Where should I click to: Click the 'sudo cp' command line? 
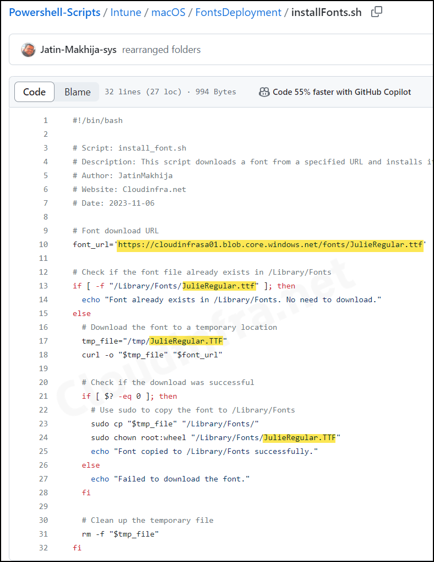click(x=175, y=424)
